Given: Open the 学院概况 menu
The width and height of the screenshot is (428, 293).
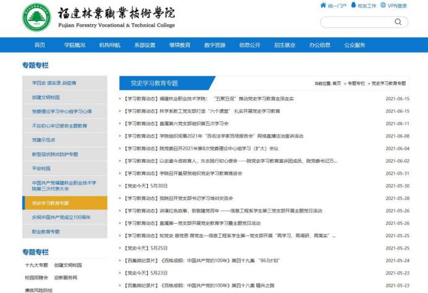Looking at the screenshot, I should [x=74, y=45].
